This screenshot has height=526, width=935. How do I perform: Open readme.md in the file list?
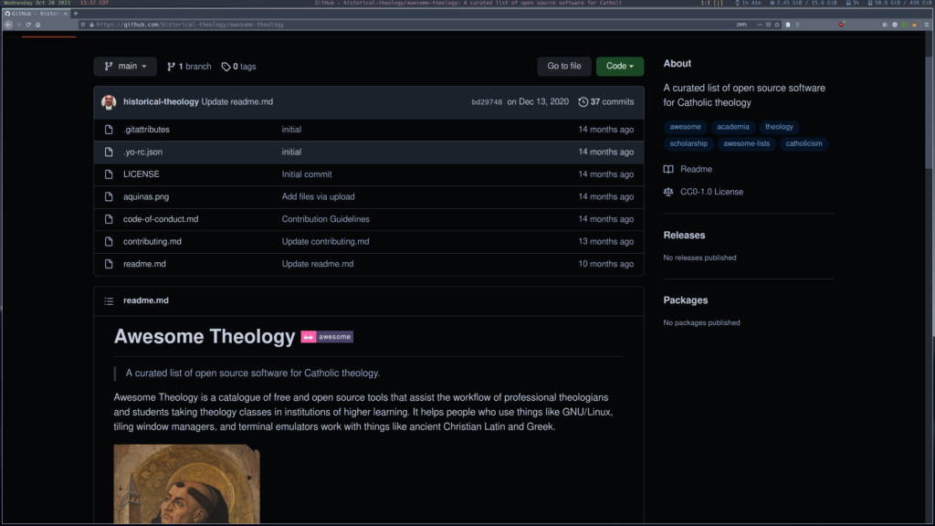point(144,264)
